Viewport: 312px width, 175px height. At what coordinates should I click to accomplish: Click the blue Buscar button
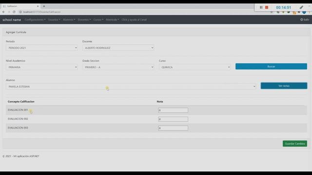271,67
